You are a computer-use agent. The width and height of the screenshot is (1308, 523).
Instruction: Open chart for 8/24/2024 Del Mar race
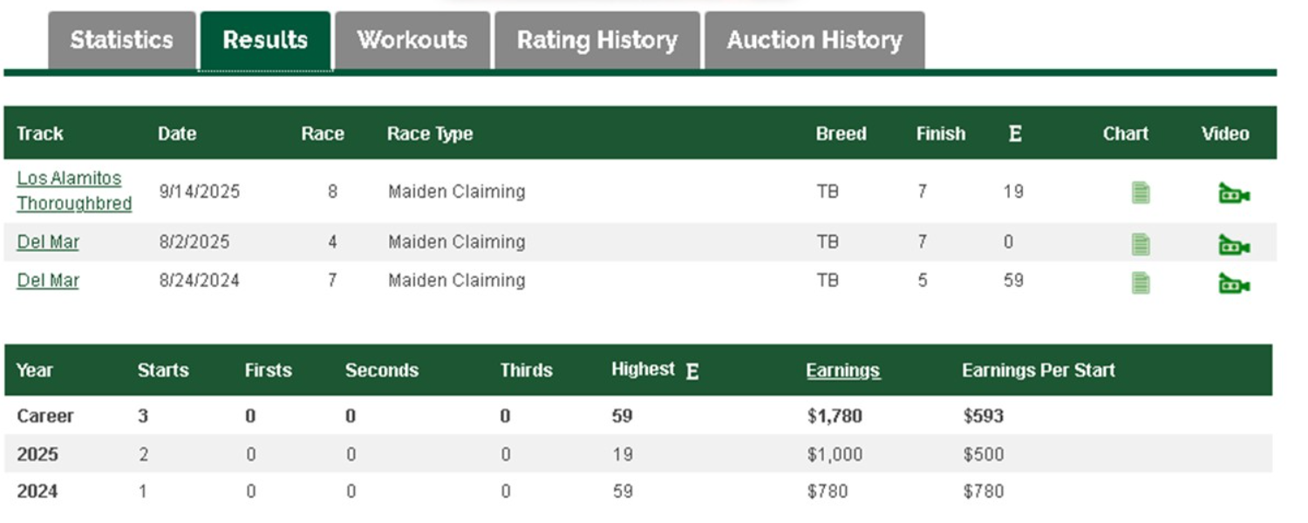(x=1141, y=282)
